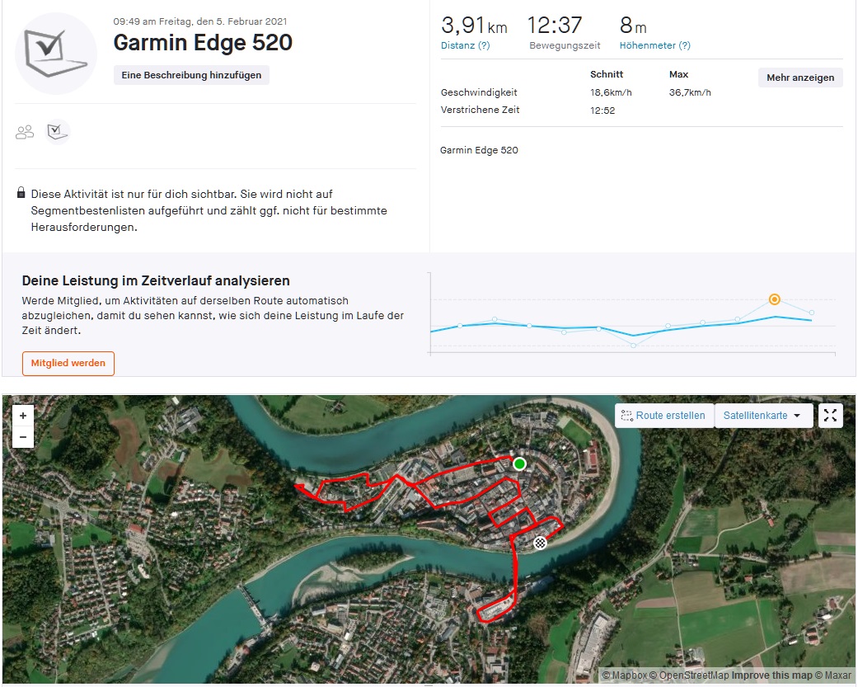
Task: Zoom in on the map
Action: coord(23,416)
